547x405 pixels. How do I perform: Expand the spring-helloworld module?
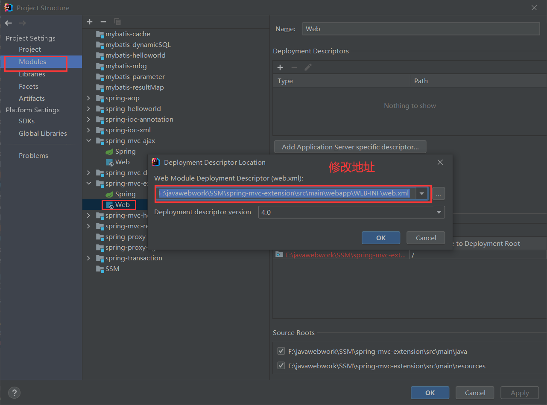point(88,109)
